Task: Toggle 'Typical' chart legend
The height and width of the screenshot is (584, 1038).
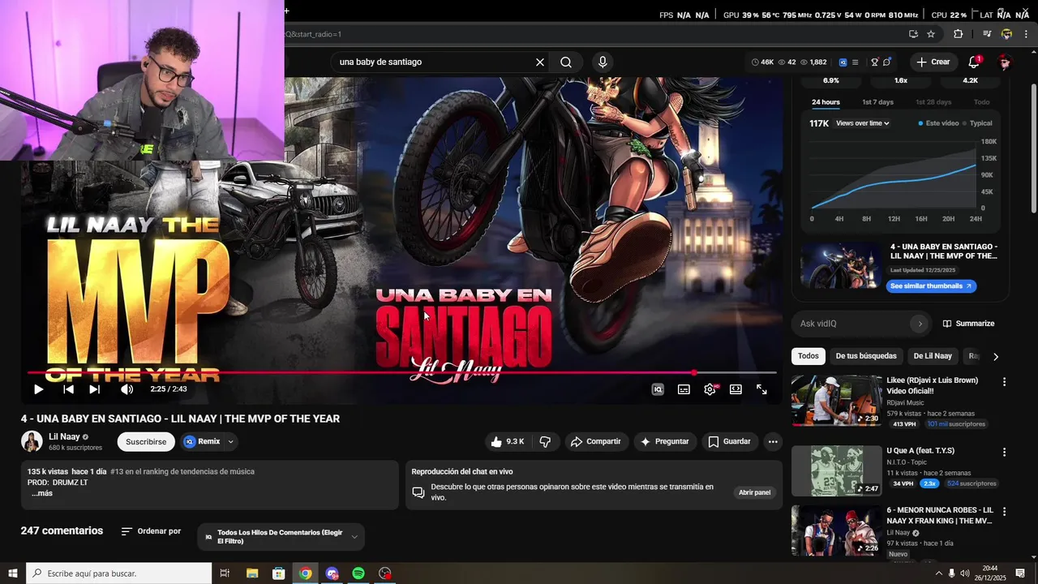Action: pyautogui.click(x=977, y=123)
